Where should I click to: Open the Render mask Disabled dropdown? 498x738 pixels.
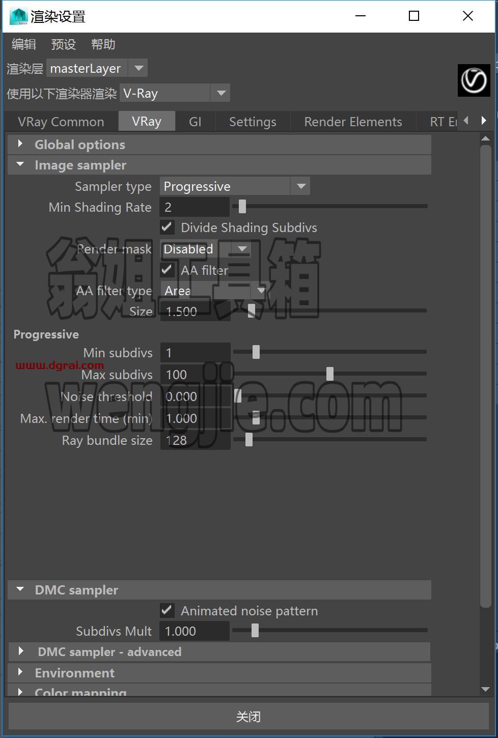[205, 249]
